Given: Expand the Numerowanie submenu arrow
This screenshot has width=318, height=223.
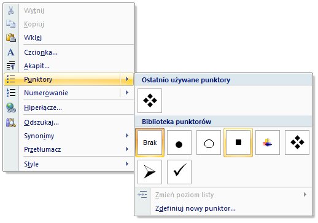Looking at the screenshot, I should (127, 93).
